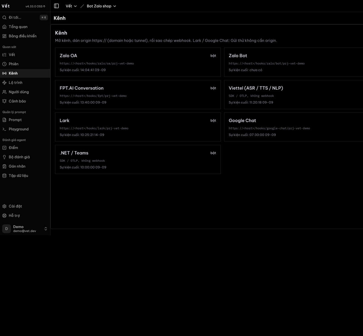Viewport: 363px width, 336px height.
Task: Click the v4.33.0 OSS version badge
Action: click(35, 6)
